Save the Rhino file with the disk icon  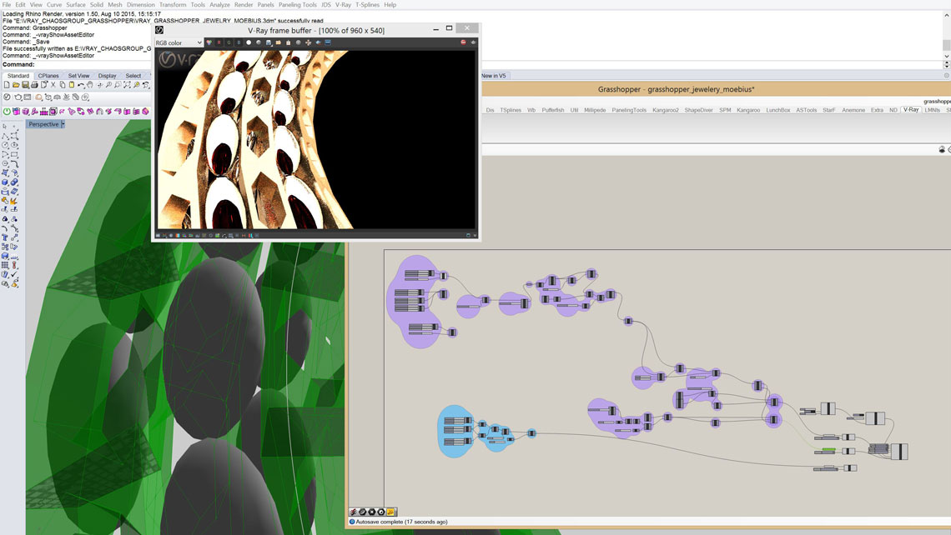pyautogui.click(x=26, y=86)
